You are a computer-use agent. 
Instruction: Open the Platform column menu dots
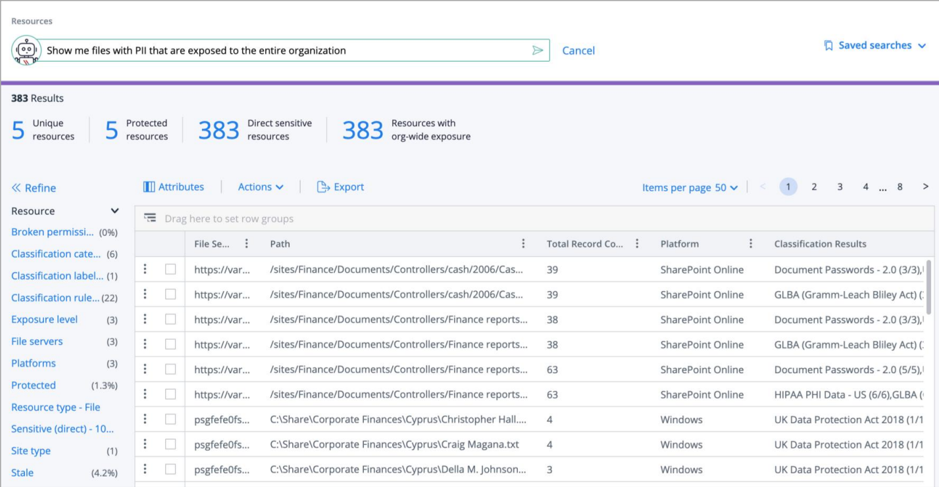click(751, 244)
